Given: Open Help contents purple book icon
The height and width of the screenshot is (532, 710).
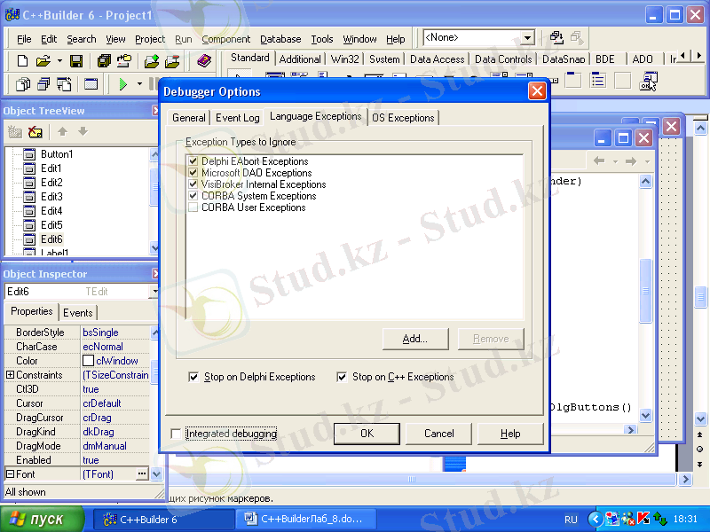Looking at the screenshot, I should tap(204, 60).
